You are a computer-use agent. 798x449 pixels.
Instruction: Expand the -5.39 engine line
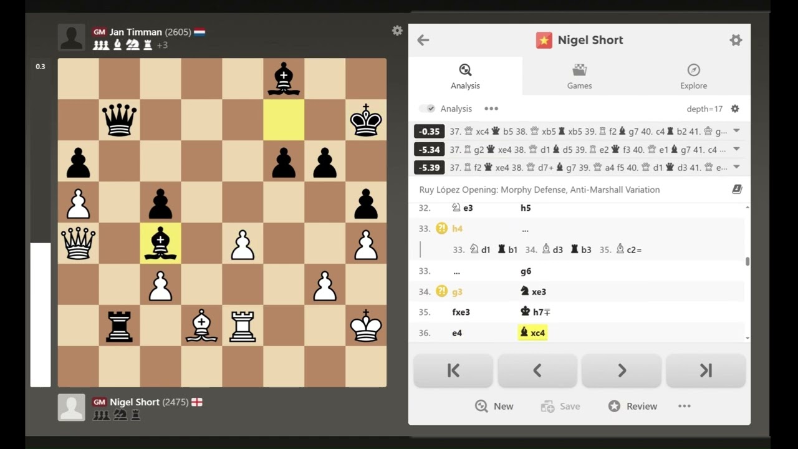736,167
